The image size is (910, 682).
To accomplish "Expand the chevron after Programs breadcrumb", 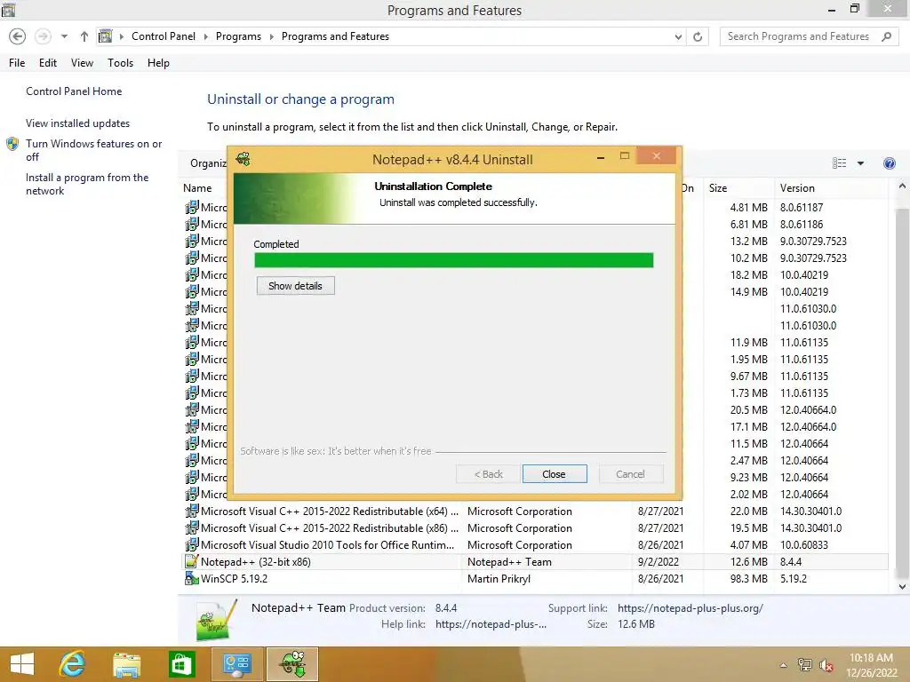I will pyautogui.click(x=271, y=36).
